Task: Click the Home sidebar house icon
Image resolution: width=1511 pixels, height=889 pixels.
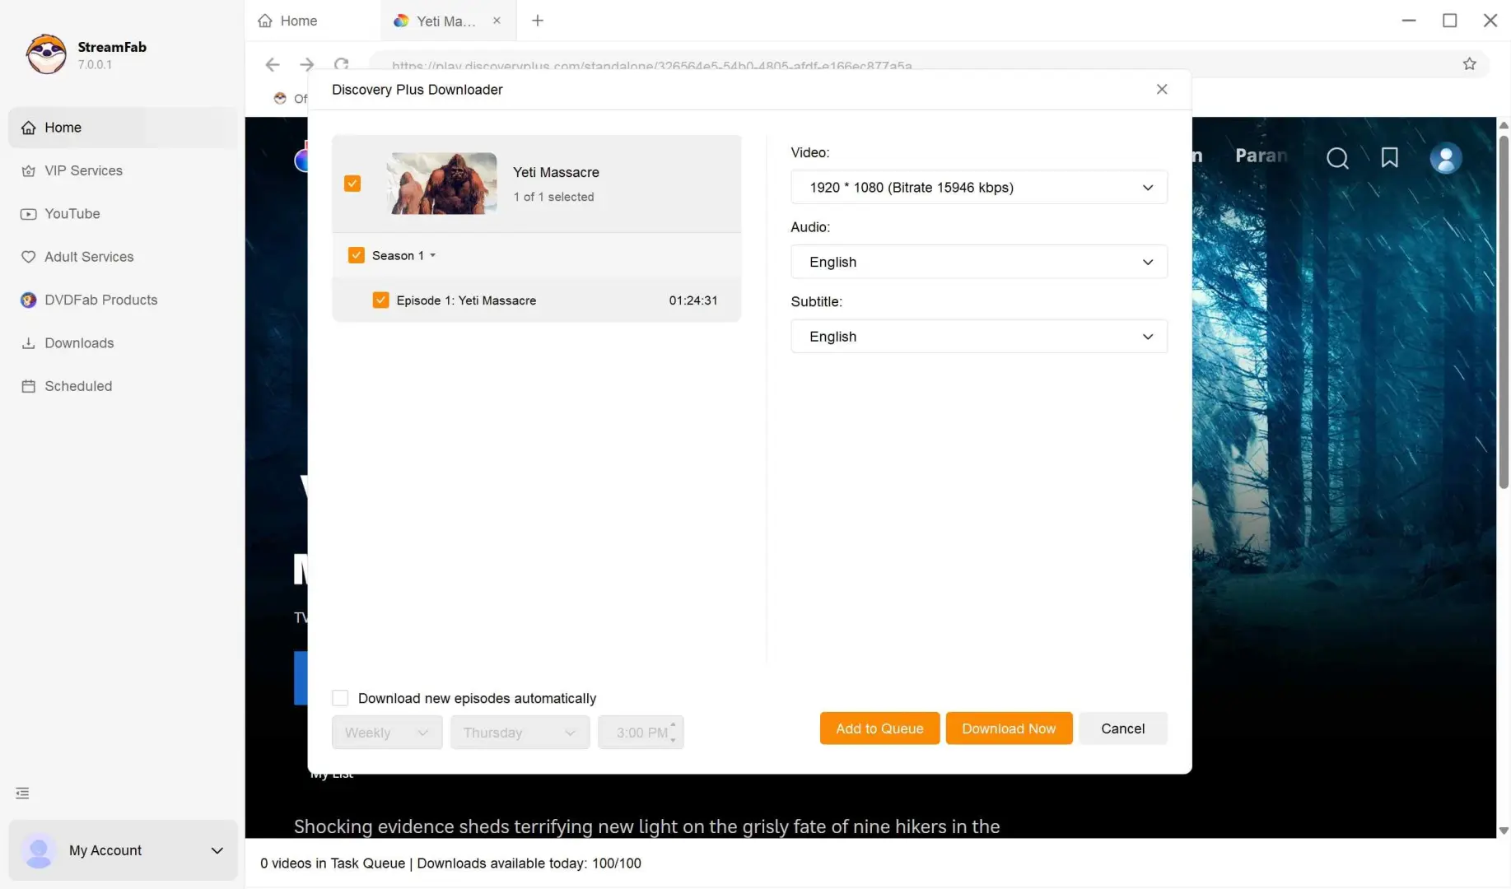Action: 28,128
